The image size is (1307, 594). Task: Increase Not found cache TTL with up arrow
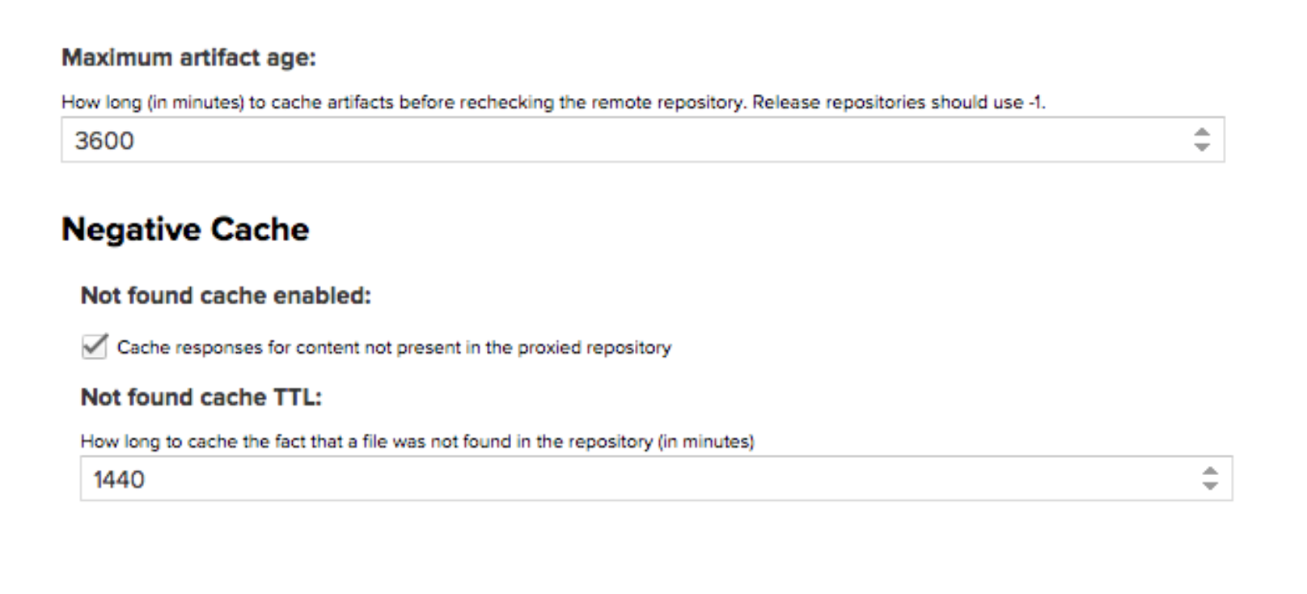click(1210, 471)
